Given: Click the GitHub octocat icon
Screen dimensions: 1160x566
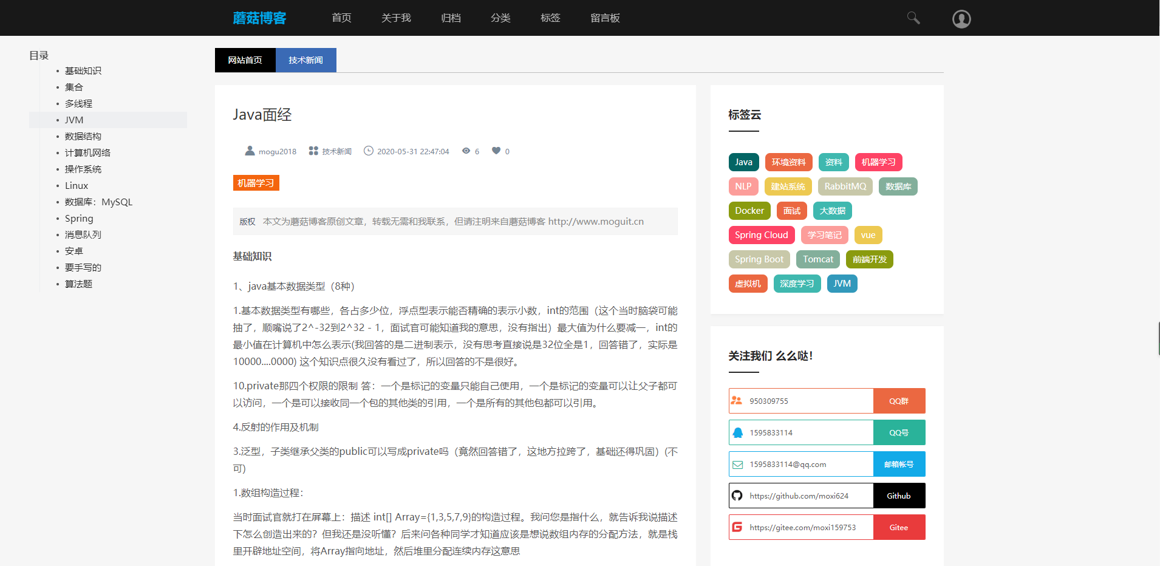Looking at the screenshot, I should point(737,496).
